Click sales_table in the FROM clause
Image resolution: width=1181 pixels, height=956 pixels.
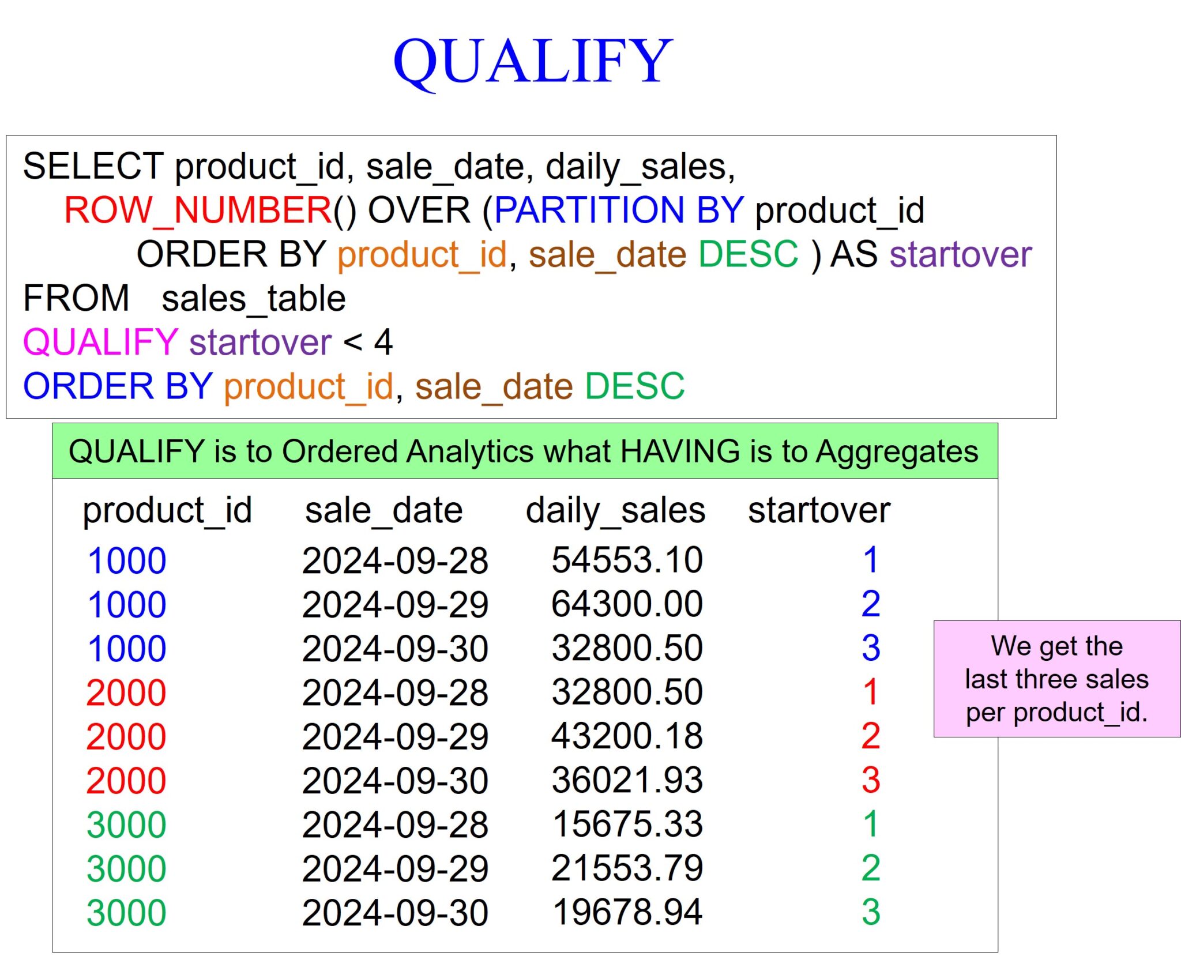[x=253, y=299]
